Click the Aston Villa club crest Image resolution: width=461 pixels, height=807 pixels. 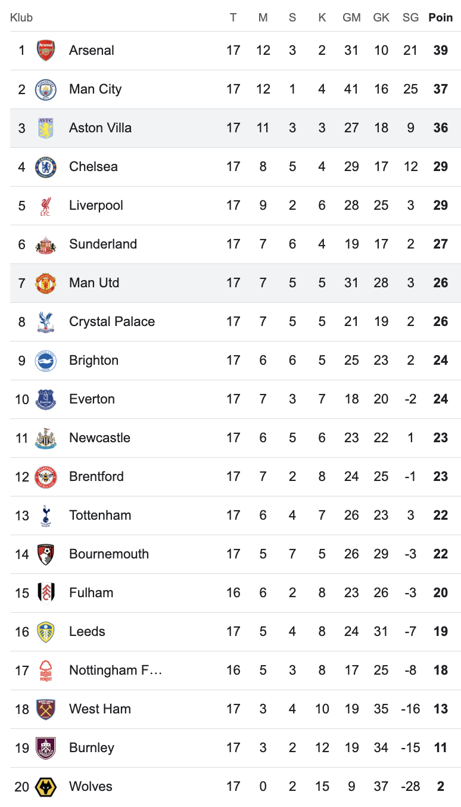tap(46, 128)
